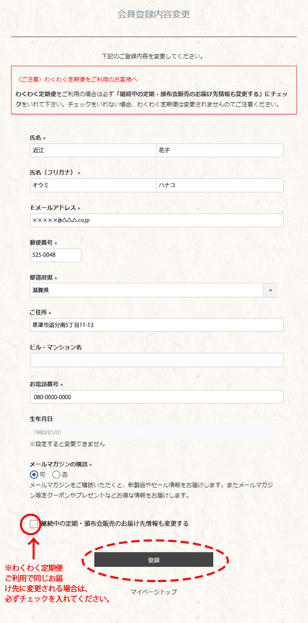Select the katakana field containing オウミ

92,185
